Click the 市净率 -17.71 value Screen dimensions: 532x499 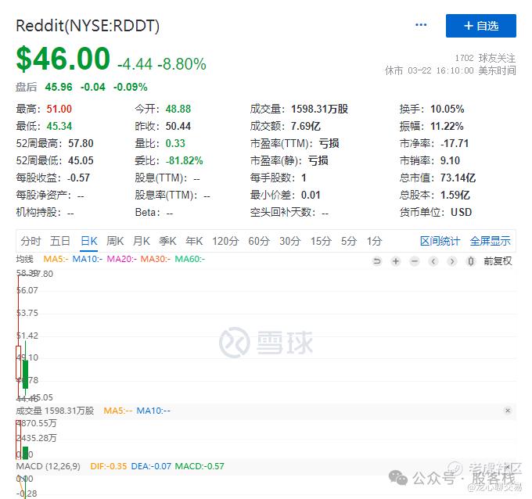455,143
